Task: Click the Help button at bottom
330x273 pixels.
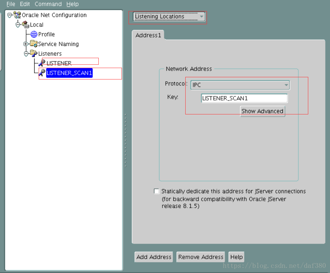Action: point(236,257)
